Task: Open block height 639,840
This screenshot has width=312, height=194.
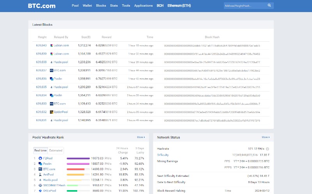Action: [41, 46]
